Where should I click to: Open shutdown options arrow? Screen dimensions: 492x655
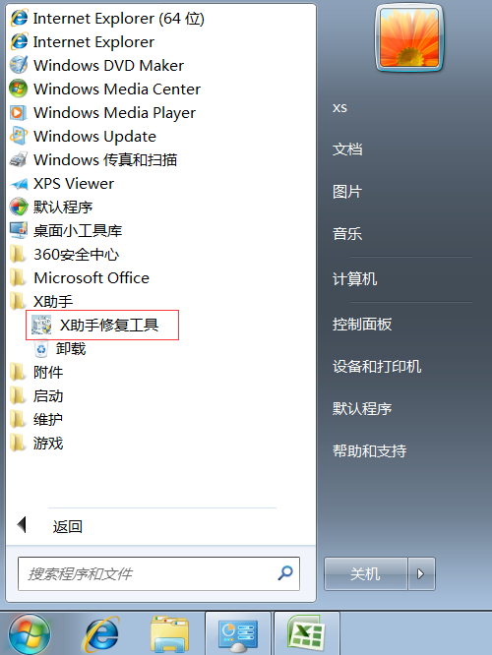pyautogui.click(x=421, y=573)
